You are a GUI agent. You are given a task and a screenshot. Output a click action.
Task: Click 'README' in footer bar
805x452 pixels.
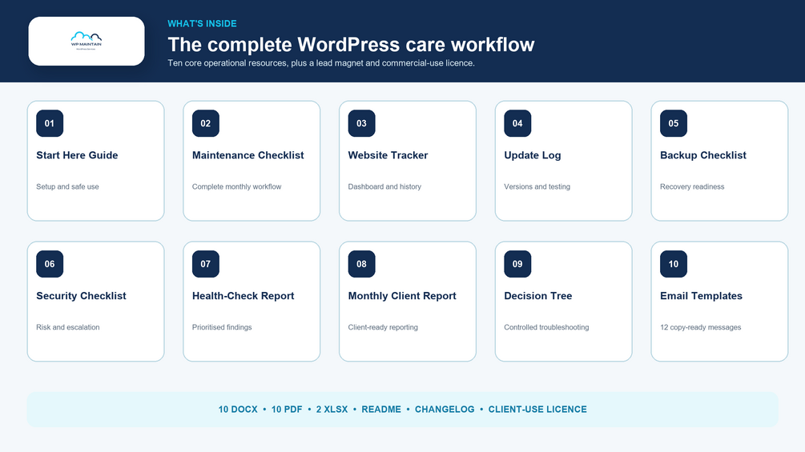tap(381, 410)
